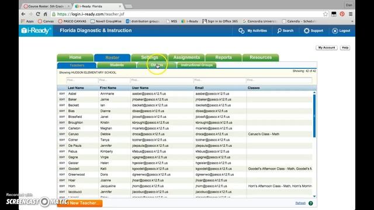Click the browser Back arrow
This screenshot has height=210, width=374.
point(23,14)
